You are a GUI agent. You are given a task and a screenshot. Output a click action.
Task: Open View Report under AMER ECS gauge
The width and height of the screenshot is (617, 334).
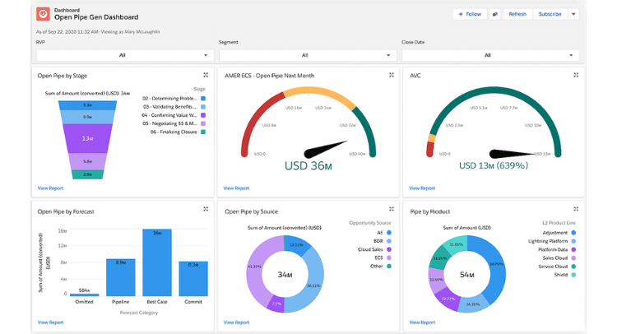click(236, 188)
